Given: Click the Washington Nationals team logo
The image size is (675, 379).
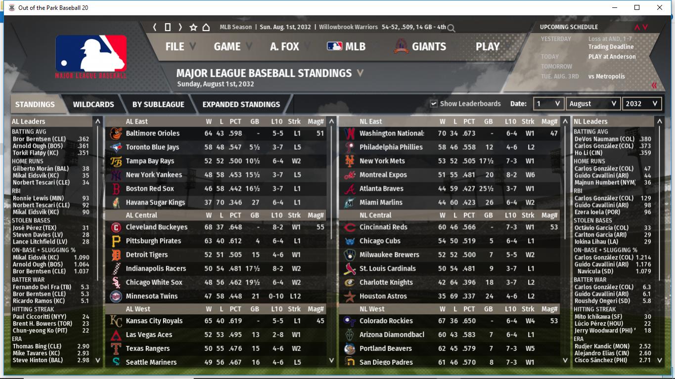Looking at the screenshot, I should click(x=350, y=133).
